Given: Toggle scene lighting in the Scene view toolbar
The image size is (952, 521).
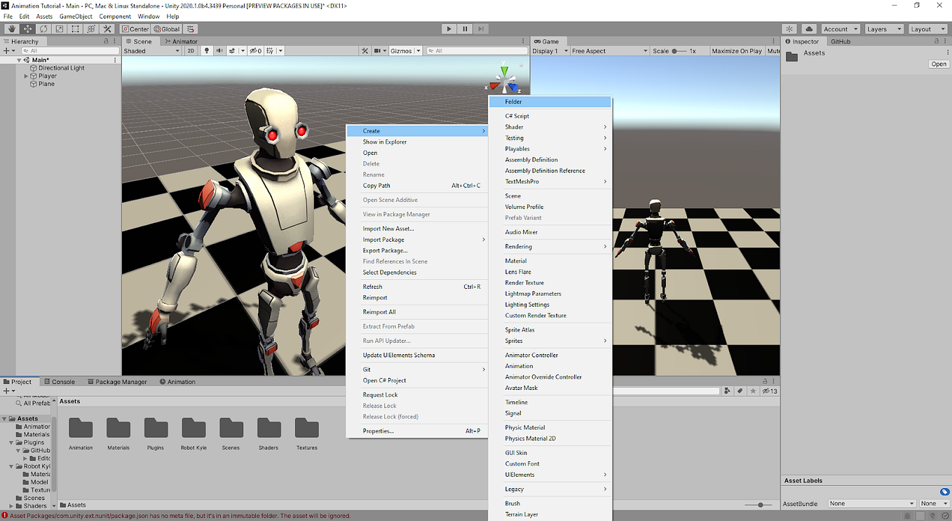Looking at the screenshot, I should [x=207, y=50].
